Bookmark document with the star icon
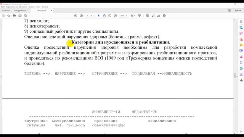This screenshot has width=244, height=137. pyautogui.click(x=9, y=16)
